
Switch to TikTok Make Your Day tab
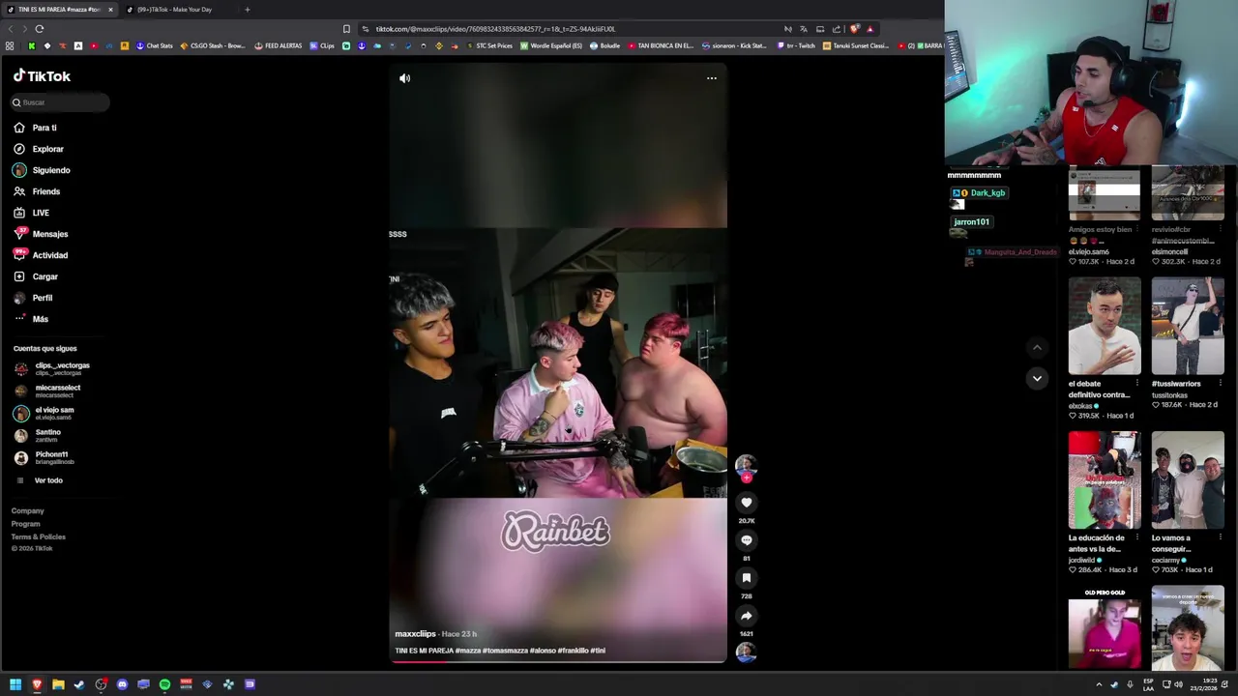coord(174,10)
